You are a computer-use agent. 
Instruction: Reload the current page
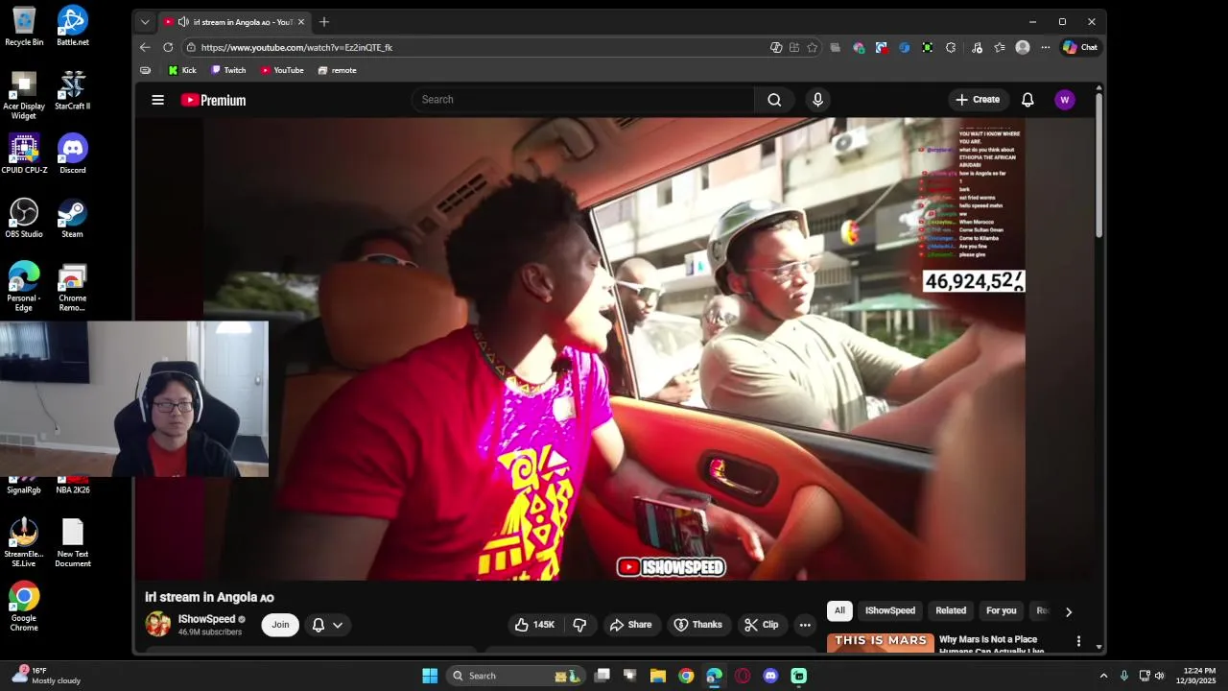coord(168,47)
